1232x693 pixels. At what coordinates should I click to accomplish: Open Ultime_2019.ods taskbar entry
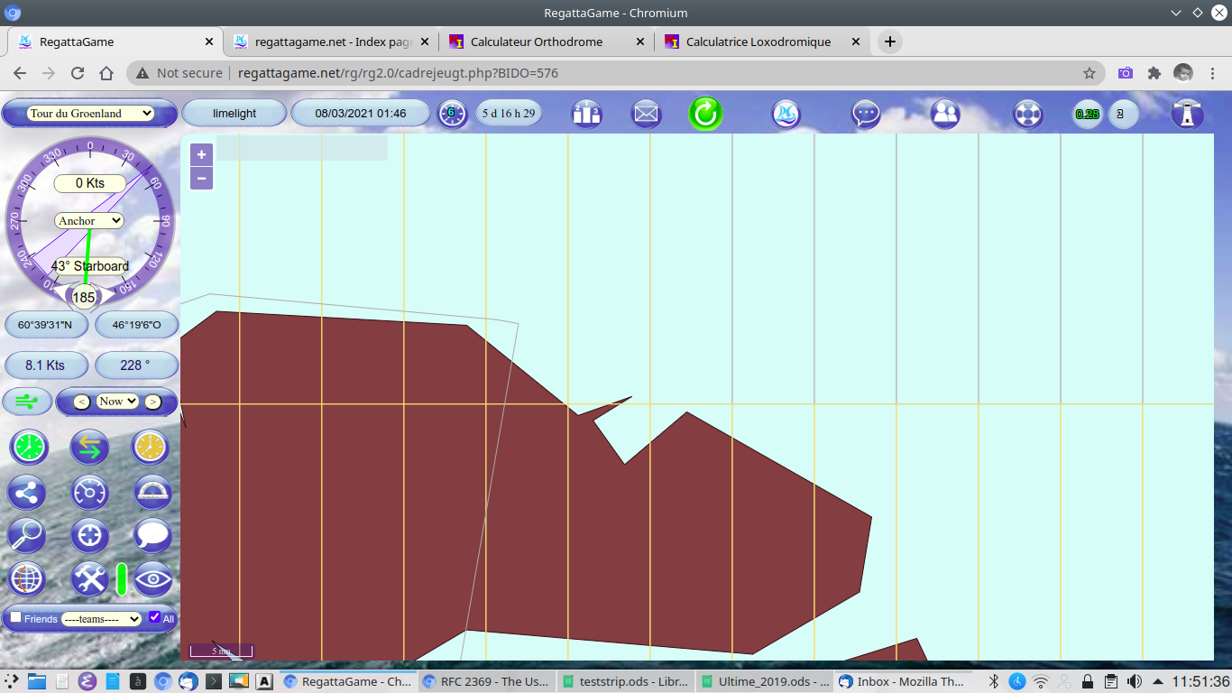765,681
